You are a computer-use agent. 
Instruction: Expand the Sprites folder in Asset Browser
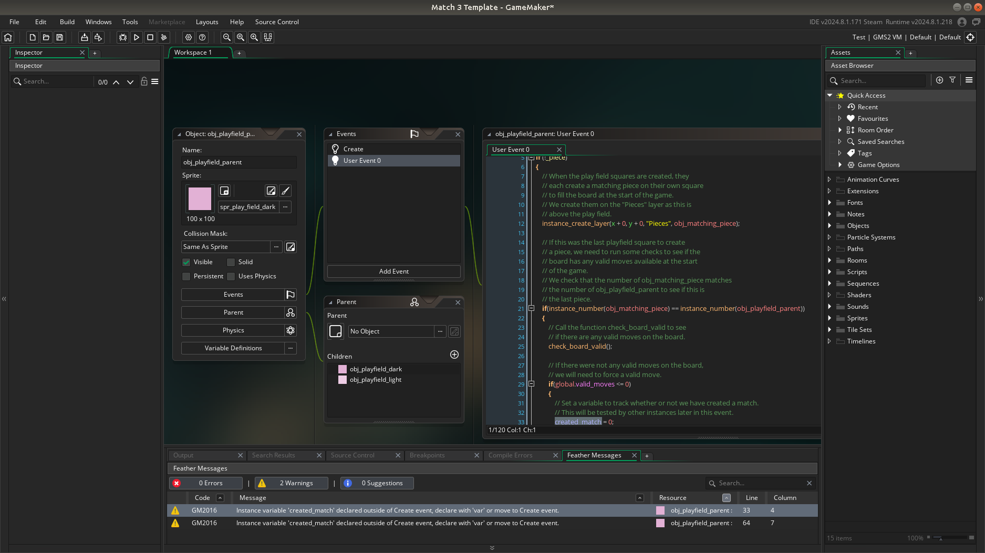[830, 318]
